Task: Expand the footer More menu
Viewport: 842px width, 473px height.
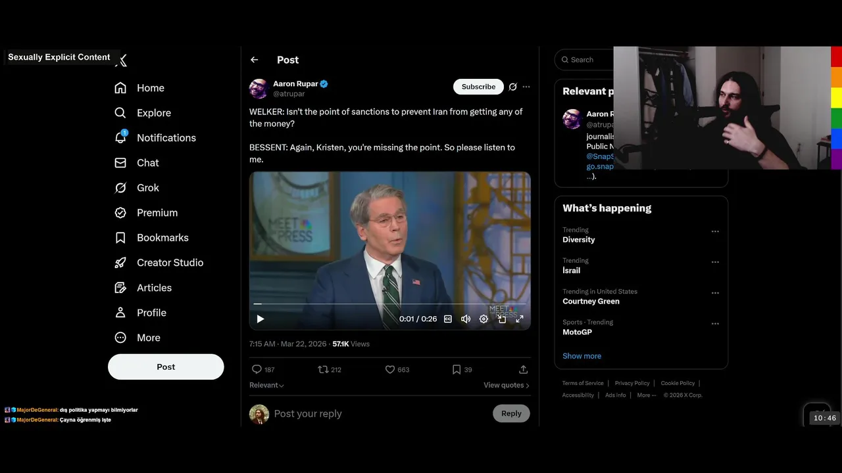Action: point(646,395)
